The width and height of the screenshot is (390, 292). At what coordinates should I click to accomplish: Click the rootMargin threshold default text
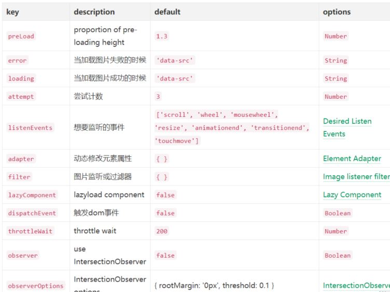pos(214,285)
